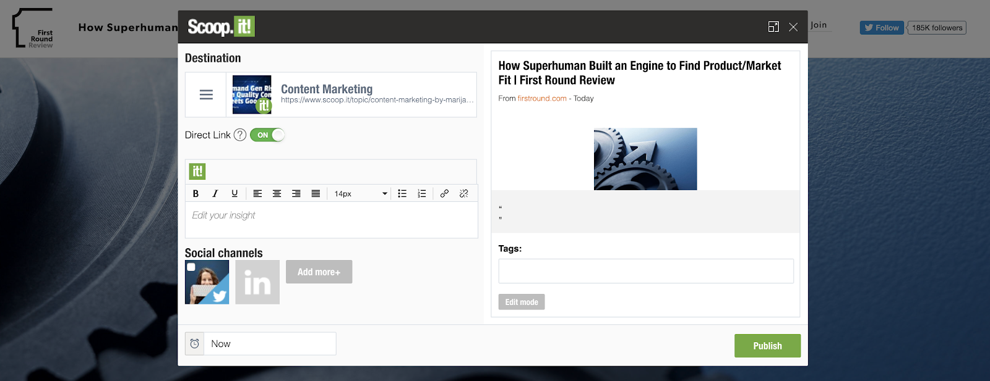Expand the Scoop.it dialog window
The height and width of the screenshot is (381, 990).
773,27
